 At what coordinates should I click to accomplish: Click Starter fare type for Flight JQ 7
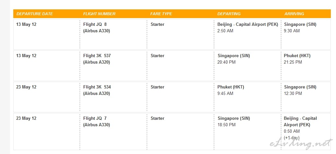(157, 118)
